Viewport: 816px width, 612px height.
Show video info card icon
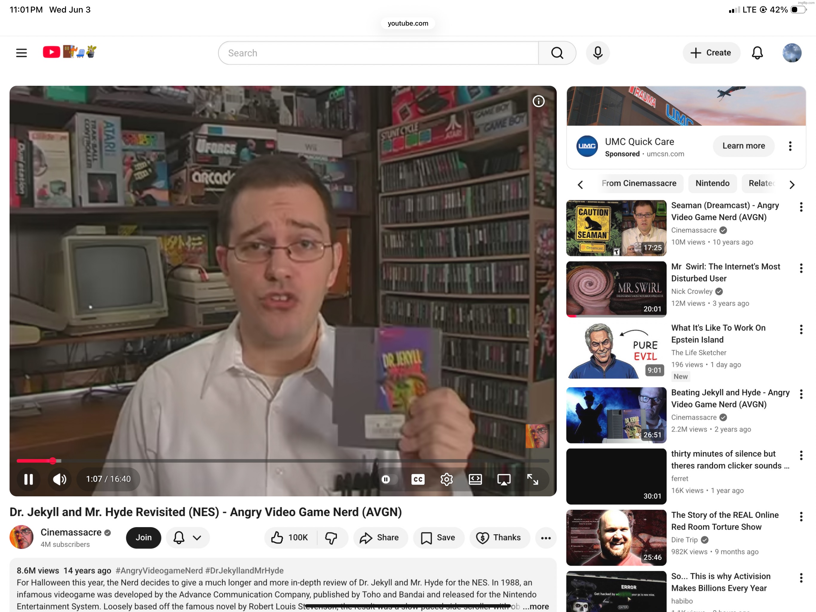(538, 101)
